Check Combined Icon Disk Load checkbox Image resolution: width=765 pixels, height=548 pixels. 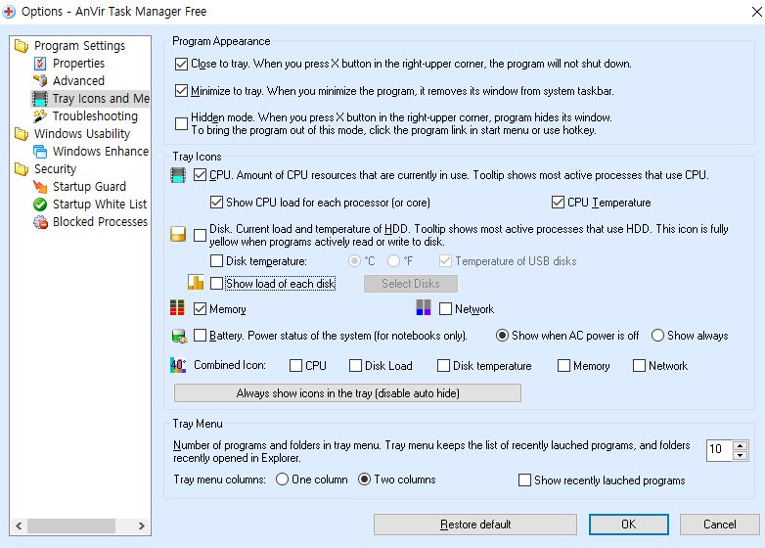(x=356, y=365)
